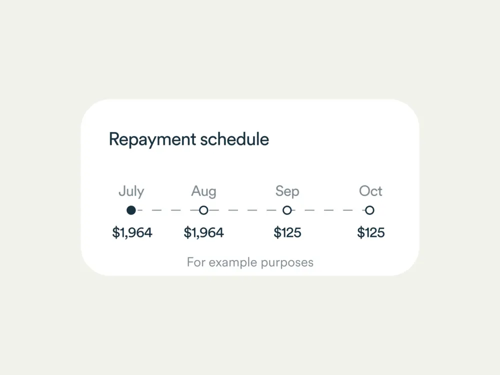Select the July month label
This screenshot has height=375, width=500.
click(x=131, y=191)
